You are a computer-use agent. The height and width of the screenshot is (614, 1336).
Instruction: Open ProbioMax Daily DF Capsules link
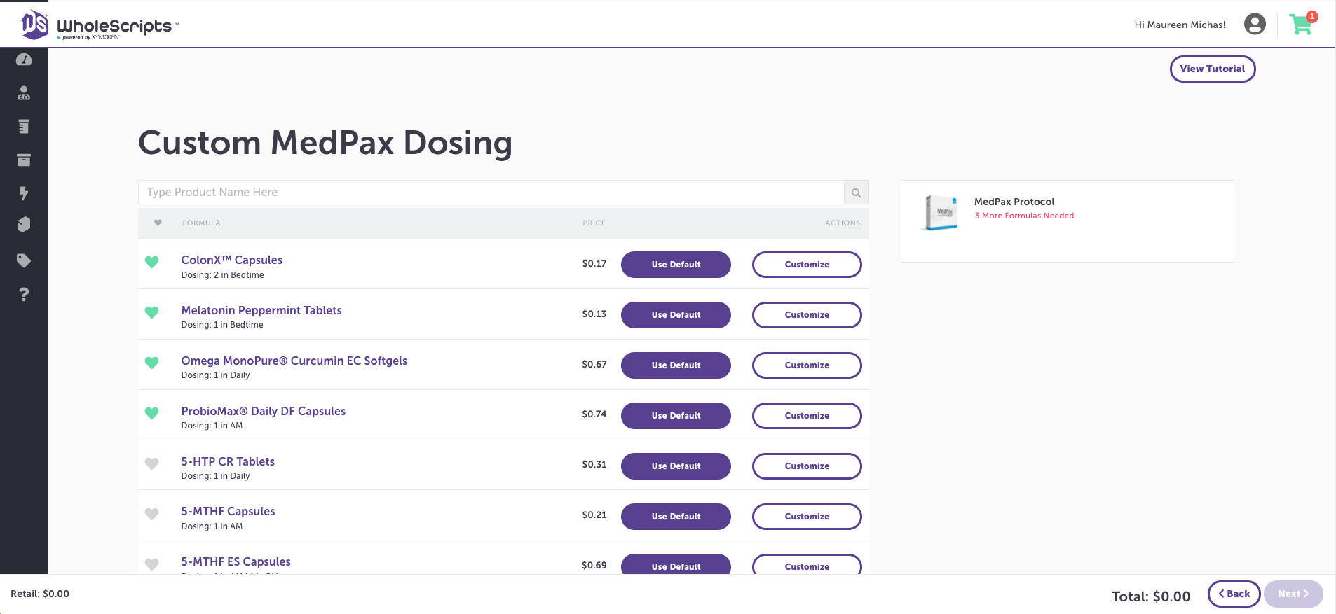(263, 411)
